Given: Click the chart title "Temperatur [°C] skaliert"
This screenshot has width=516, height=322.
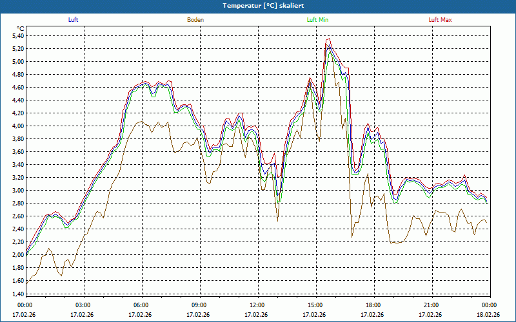Looking at the screenshot, I should point(258,5).
